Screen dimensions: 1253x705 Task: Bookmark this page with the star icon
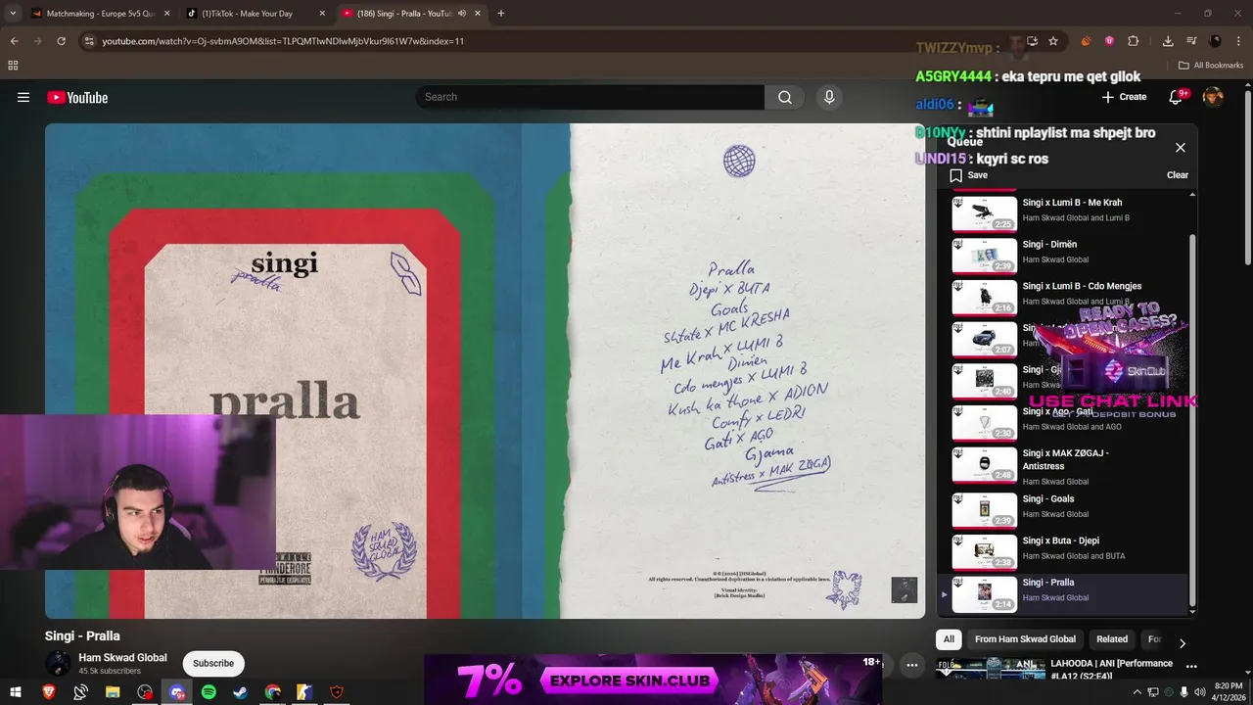(x=1053, y=41)
